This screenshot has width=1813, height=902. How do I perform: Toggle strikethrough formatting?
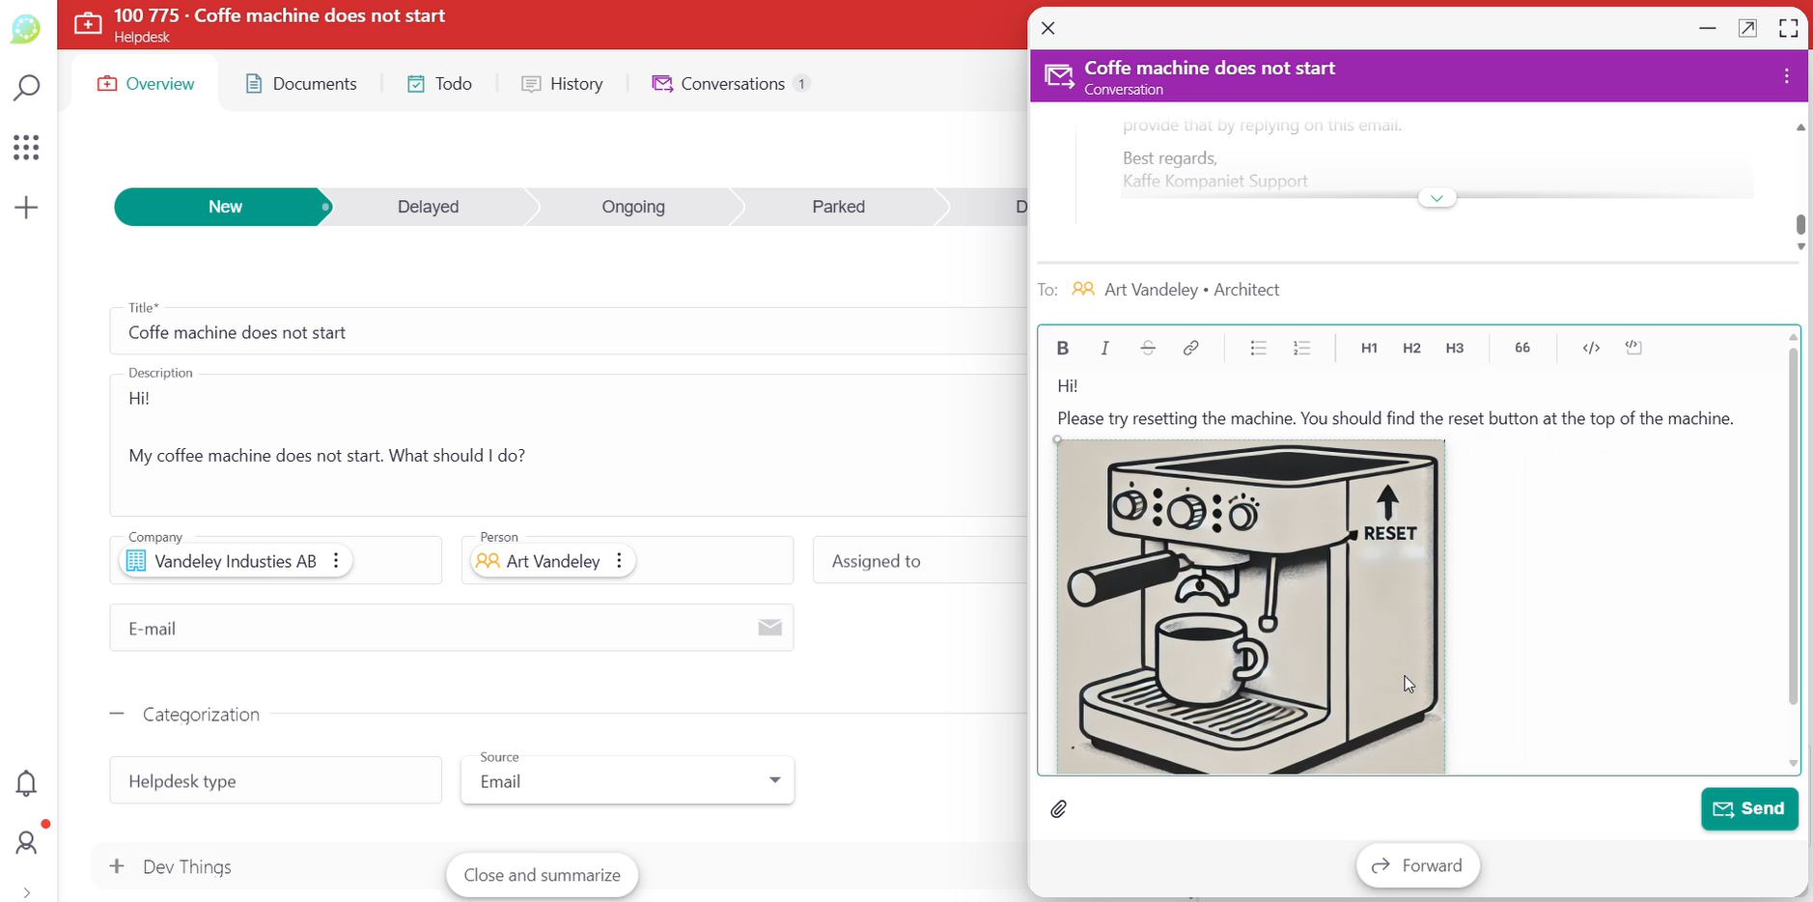1148,348
